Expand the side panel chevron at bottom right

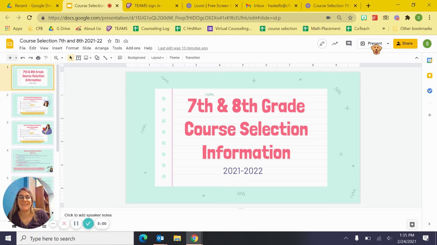(429, 224)
